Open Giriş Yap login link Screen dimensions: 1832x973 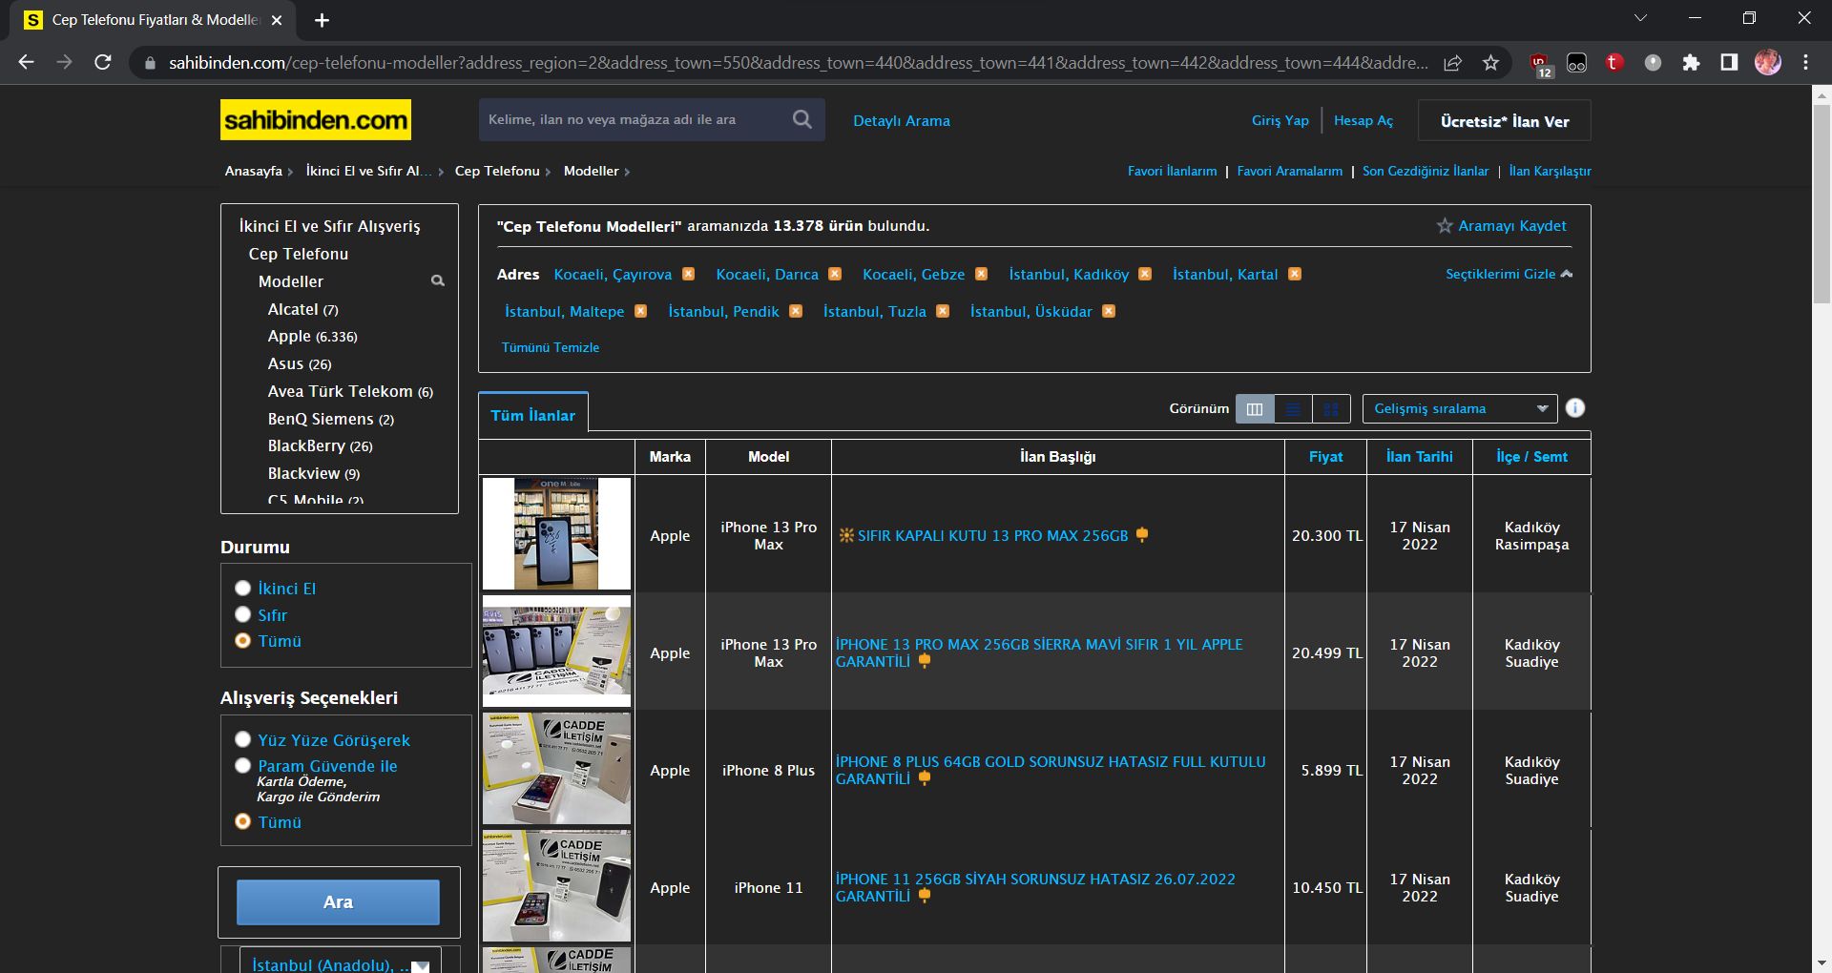pos(1280,120)
